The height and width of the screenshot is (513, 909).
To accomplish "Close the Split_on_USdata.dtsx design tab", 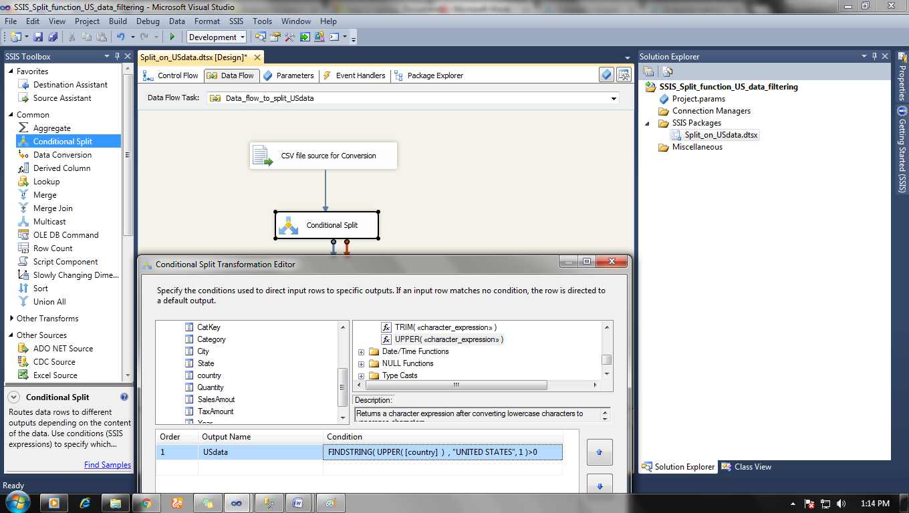I will (x=257, y=57).
